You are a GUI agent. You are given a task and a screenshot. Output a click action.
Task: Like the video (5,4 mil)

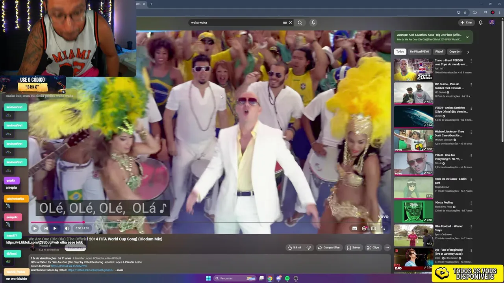294,248
